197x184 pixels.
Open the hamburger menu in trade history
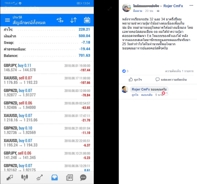[7, 20]
